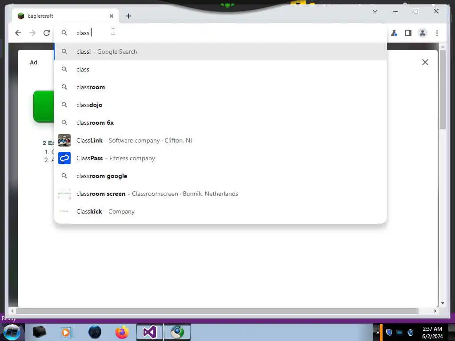455x341 pixels.
Task: Select the Classkick company suggestion
Action: point(220,211)
